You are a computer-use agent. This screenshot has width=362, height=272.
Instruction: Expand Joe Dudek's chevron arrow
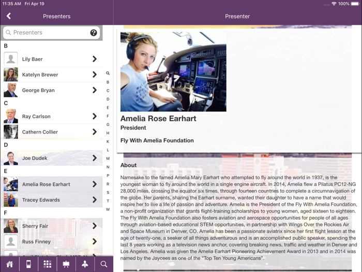(95, 158)
